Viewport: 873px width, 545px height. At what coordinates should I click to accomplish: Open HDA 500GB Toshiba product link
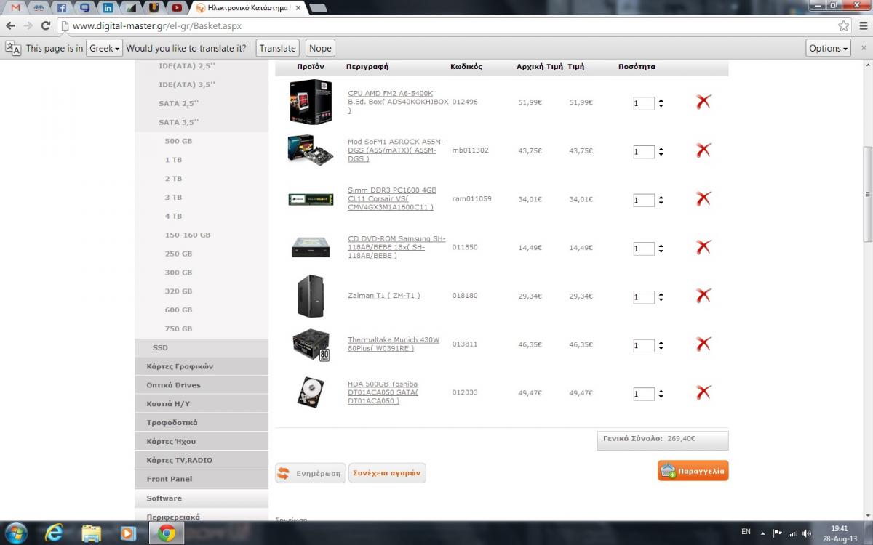(383, 392)
